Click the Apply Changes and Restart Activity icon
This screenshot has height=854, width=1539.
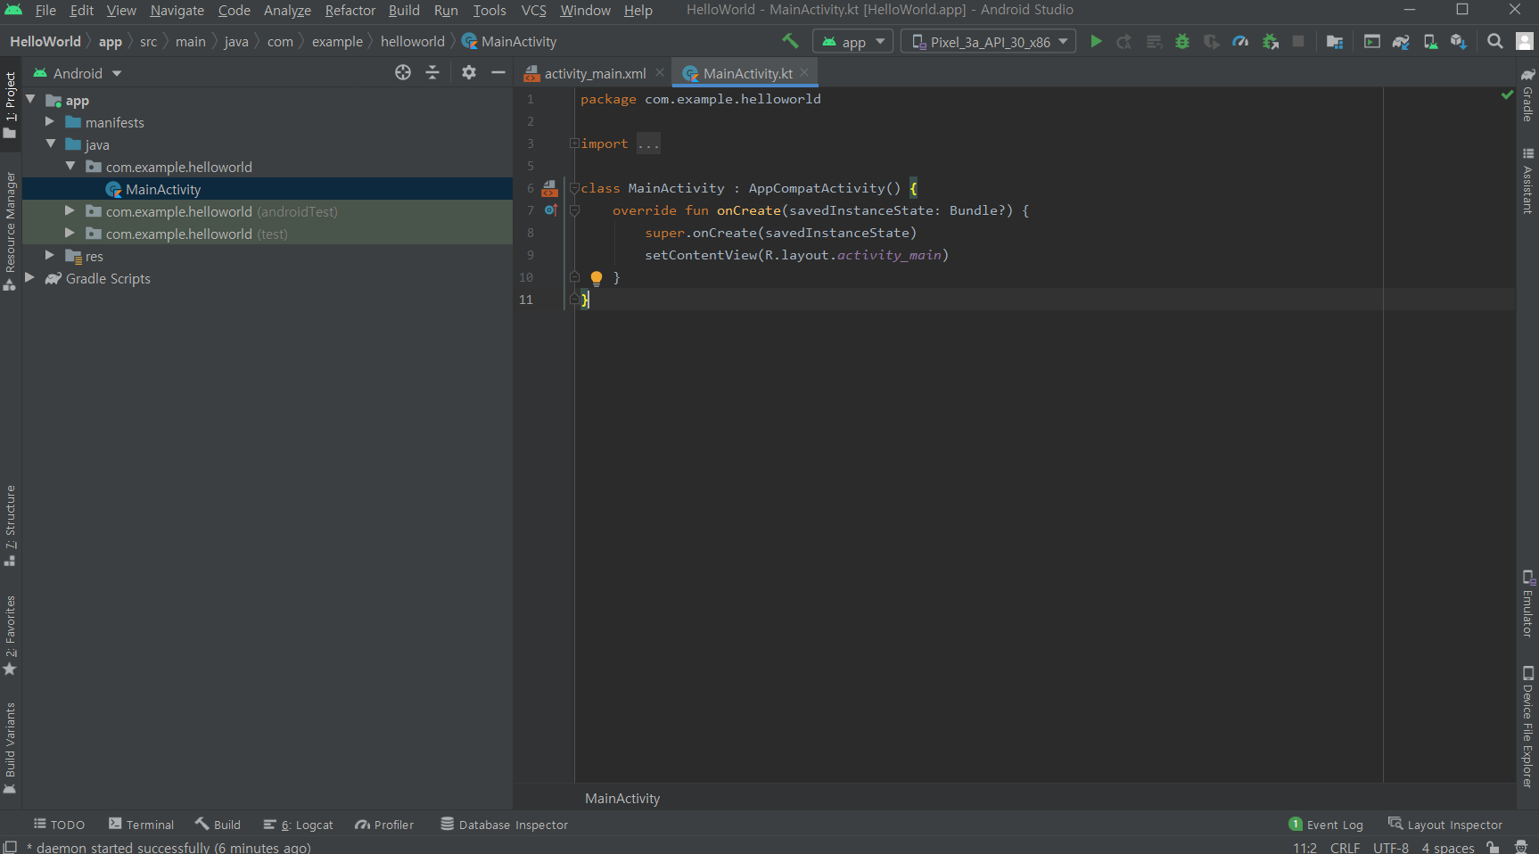pyautogui.click(x=1124, y=41)
